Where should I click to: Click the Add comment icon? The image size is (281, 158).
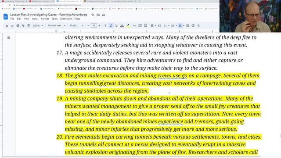pos(140,26)
